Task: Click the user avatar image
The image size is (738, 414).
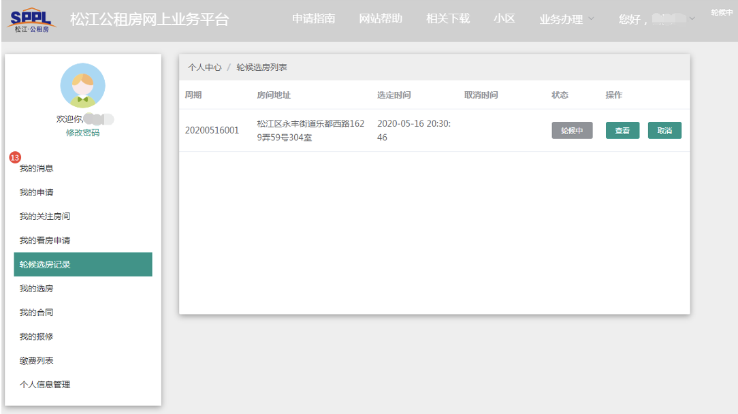Action: pos(82,86)
